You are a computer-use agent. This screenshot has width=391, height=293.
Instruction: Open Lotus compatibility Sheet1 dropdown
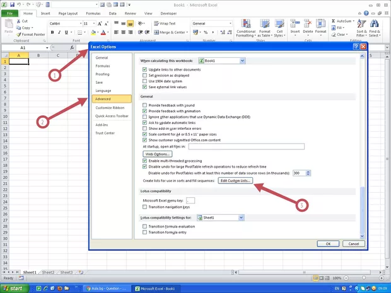click(x=220, y=217)
